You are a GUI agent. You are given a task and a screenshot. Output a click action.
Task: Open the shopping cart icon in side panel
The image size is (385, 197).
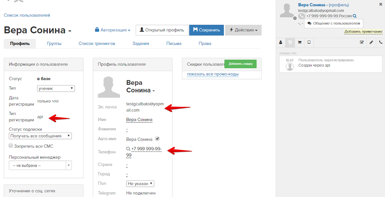(x=299, y=42)
